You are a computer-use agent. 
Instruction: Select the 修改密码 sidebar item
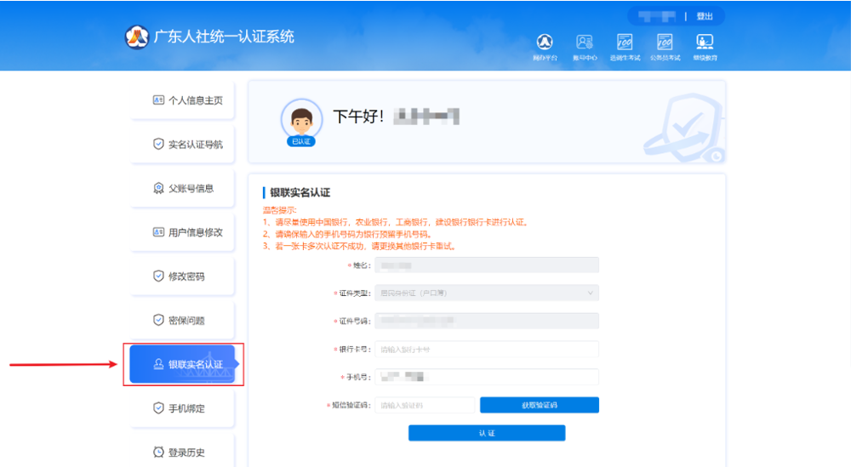(x=182, y=276)
